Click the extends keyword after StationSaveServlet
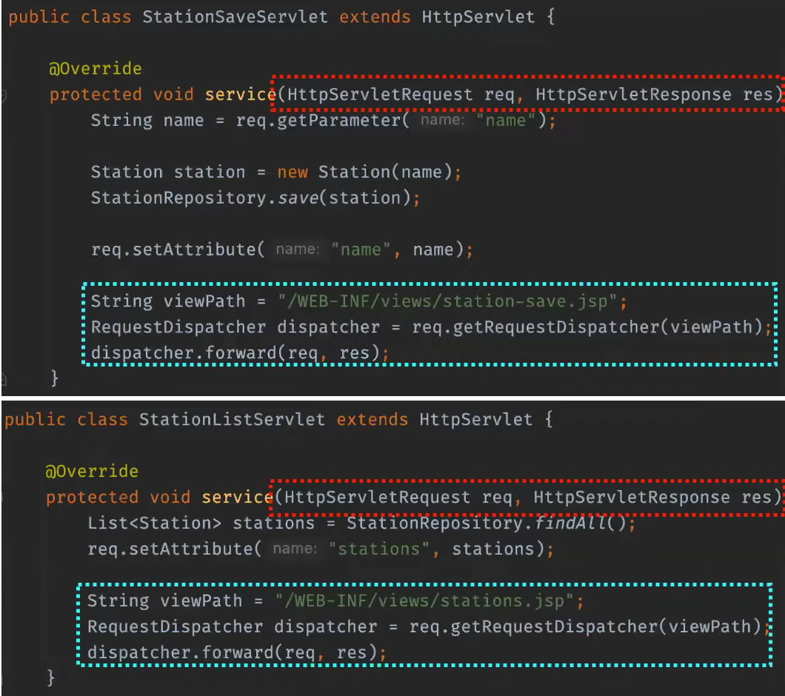This screenshot has height=696, width=785. click(375, 17)
